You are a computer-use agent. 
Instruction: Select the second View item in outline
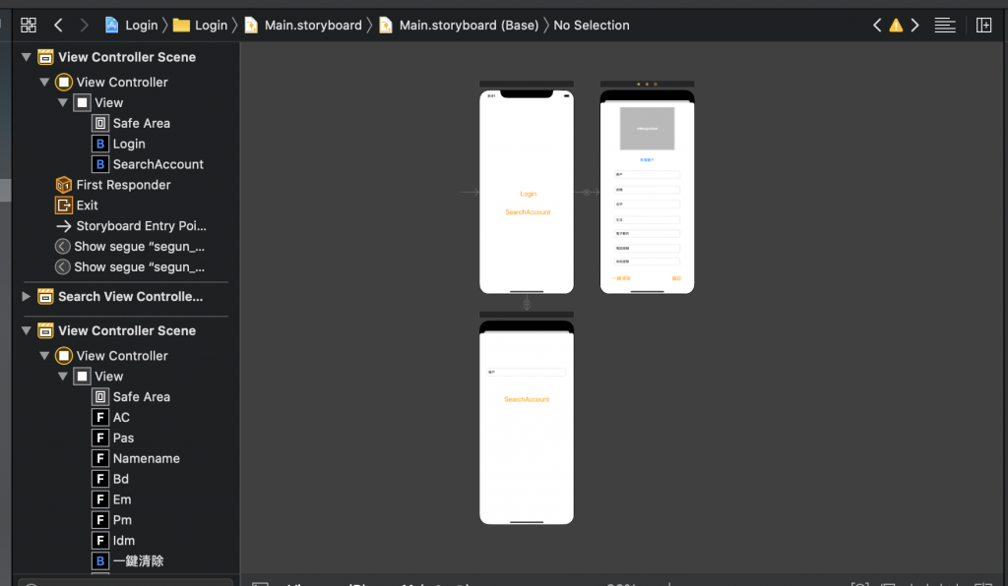(99, 377)
